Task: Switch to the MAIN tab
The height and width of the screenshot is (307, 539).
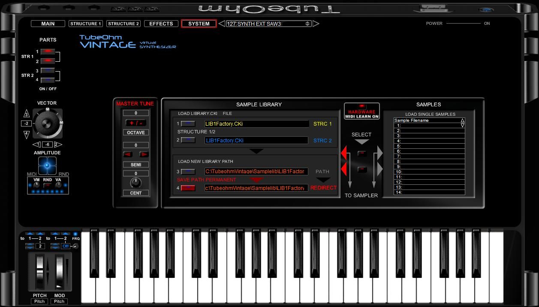Action: (48, 24)
